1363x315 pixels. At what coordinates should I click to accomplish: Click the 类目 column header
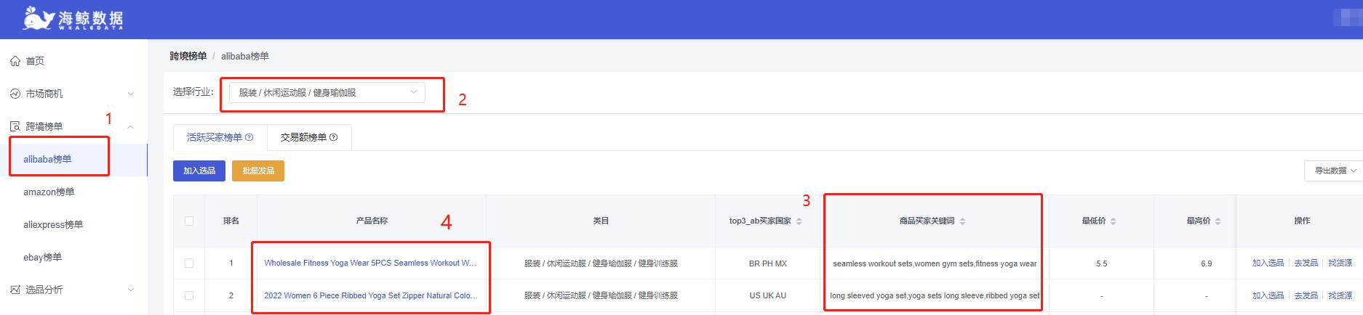tap(601, 221)
